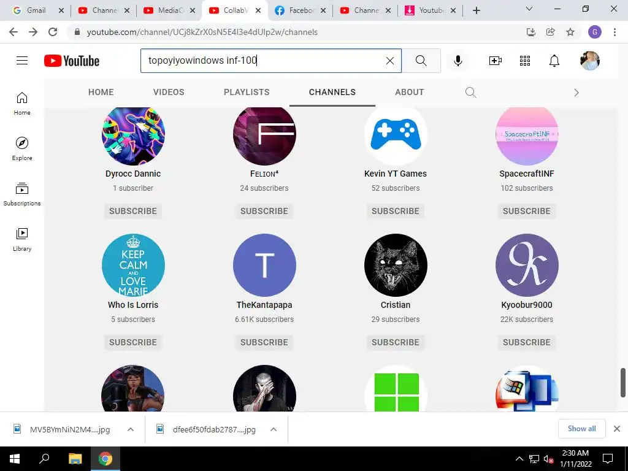Viewport: 628px width, 471px height.
Task: Expand options for dfee6f50fdab2787 jpg download
Action: tap(274, 429)
